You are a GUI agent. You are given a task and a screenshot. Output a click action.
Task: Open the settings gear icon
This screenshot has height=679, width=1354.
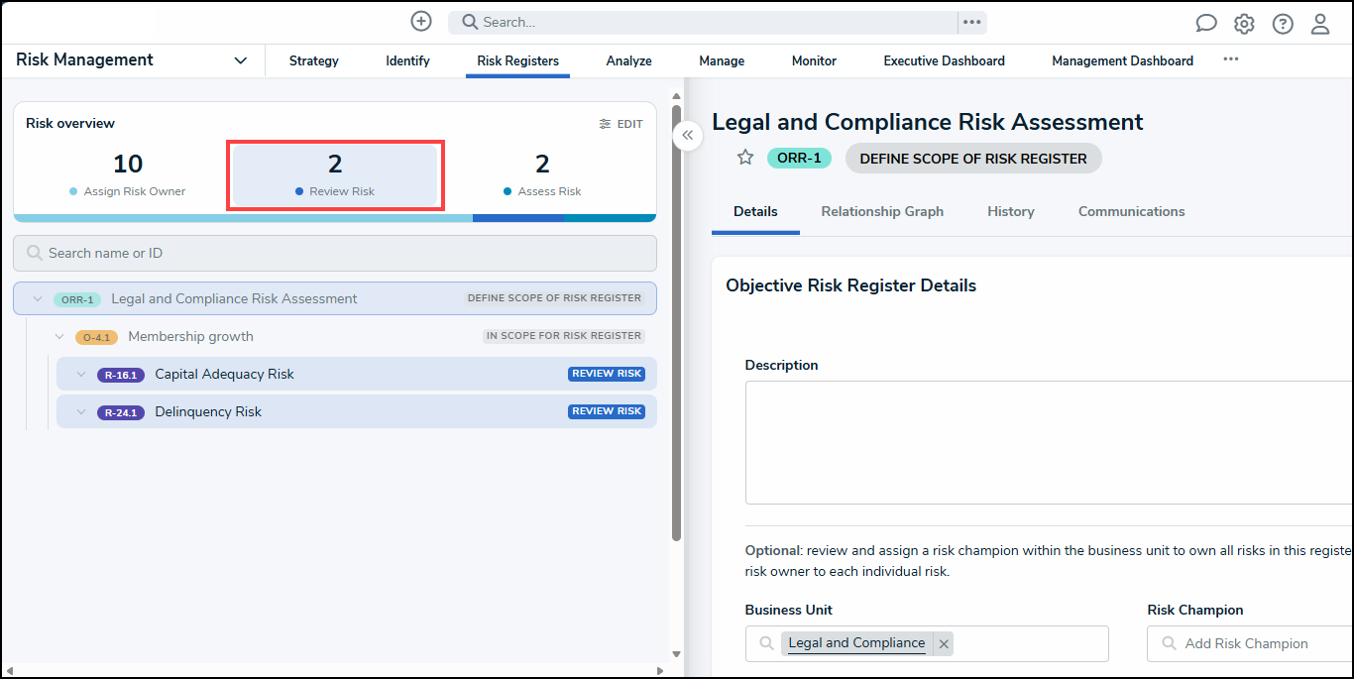pos(1244,24)
